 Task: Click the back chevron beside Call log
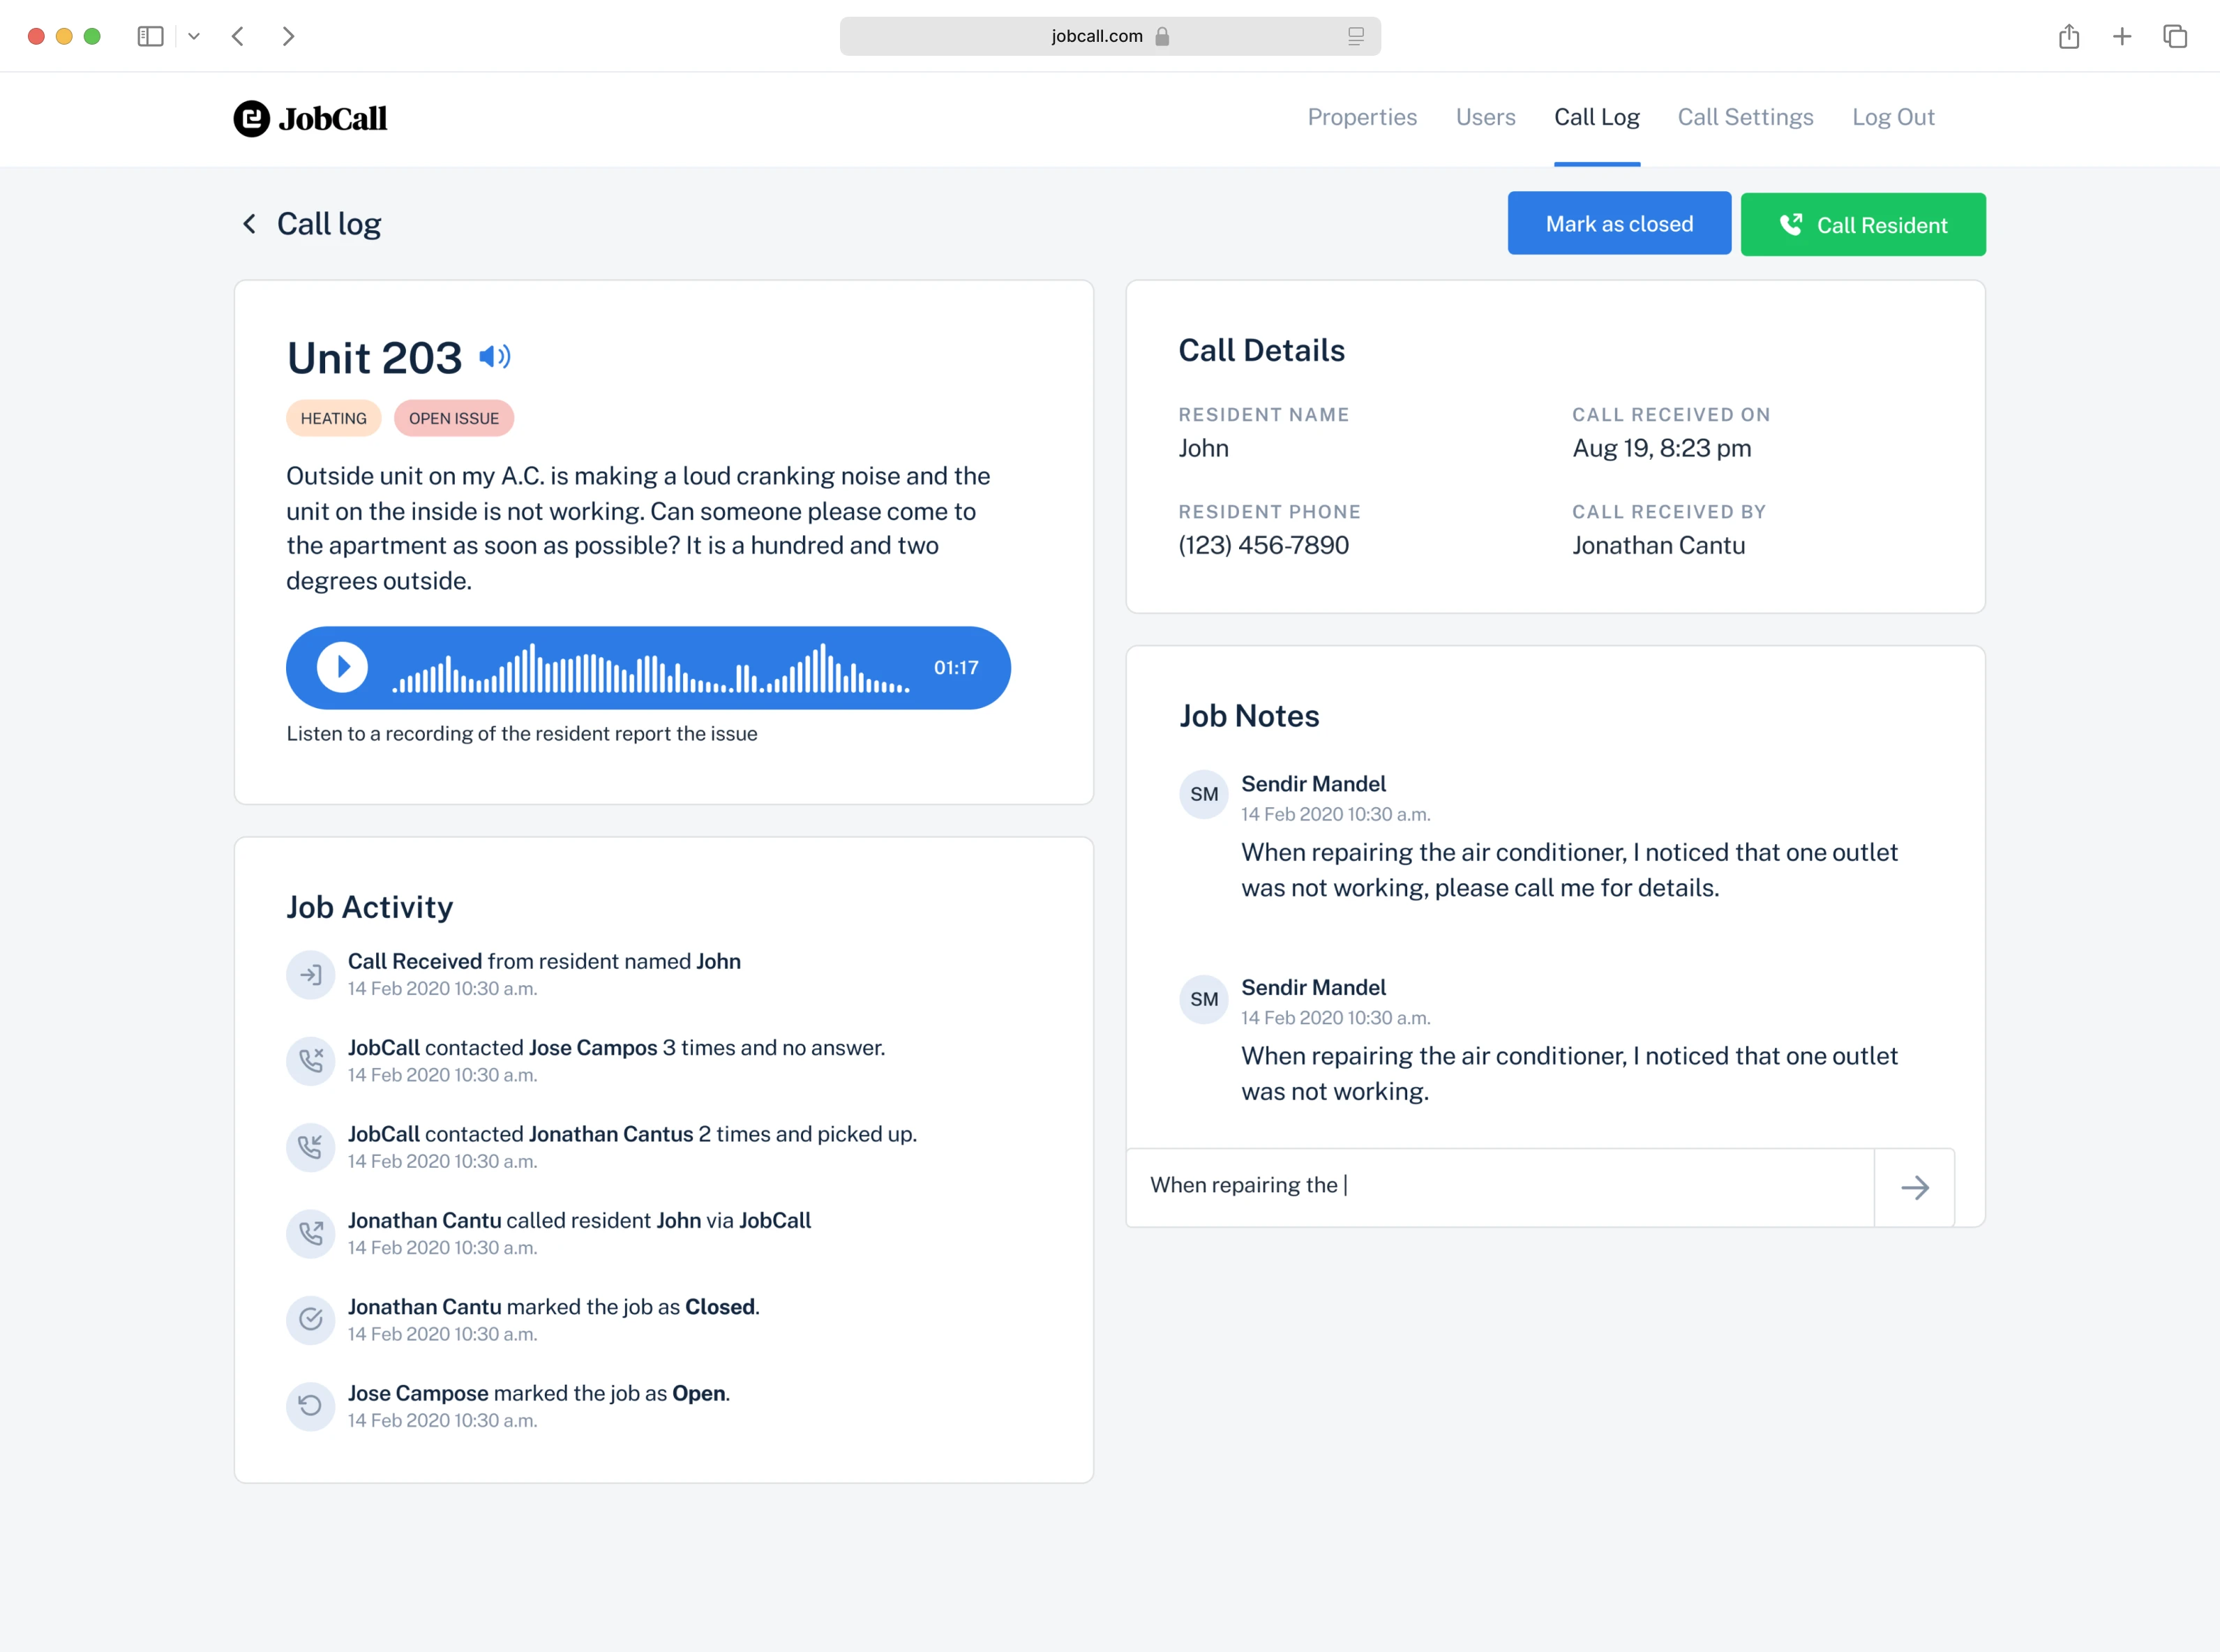pos(249,224)
